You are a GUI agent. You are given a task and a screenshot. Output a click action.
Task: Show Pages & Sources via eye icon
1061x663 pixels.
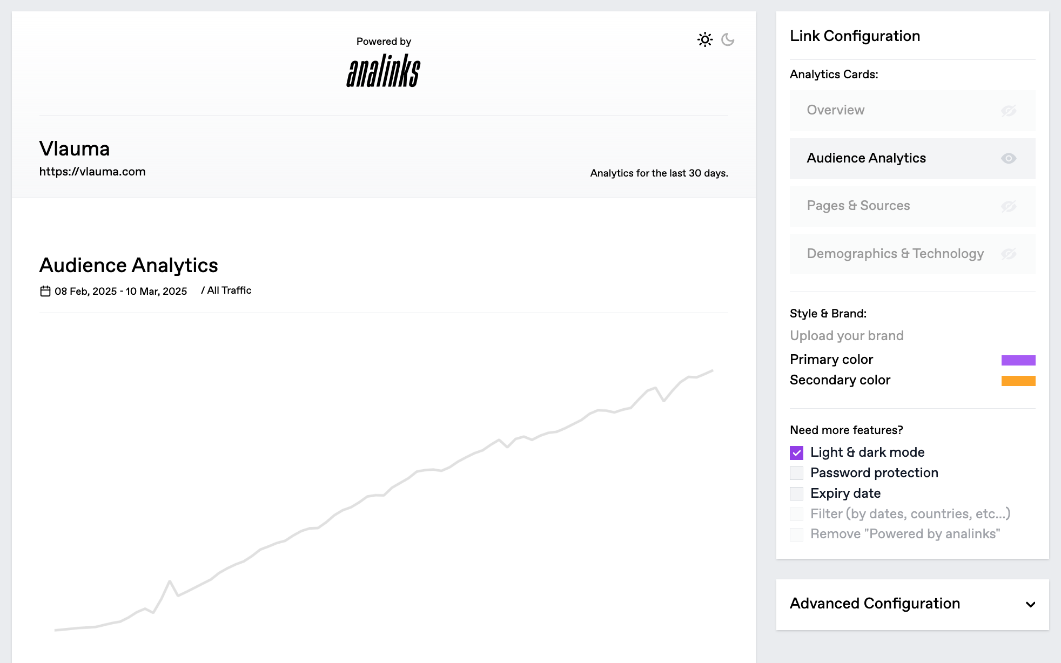coord(1008,206)
